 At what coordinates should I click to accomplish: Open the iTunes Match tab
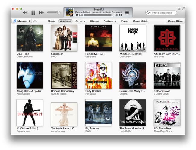coord(140,21)
